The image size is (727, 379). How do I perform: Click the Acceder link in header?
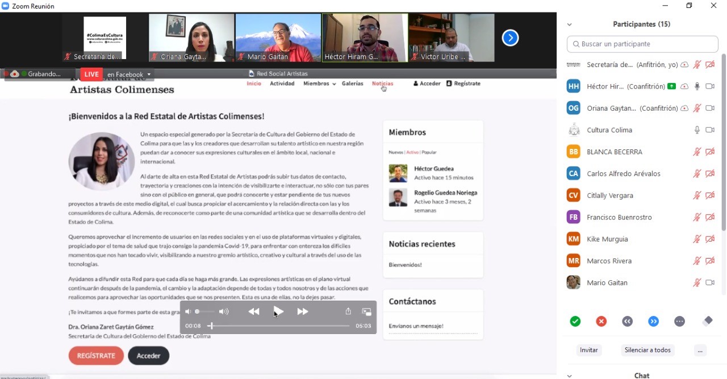coord(427,84)
